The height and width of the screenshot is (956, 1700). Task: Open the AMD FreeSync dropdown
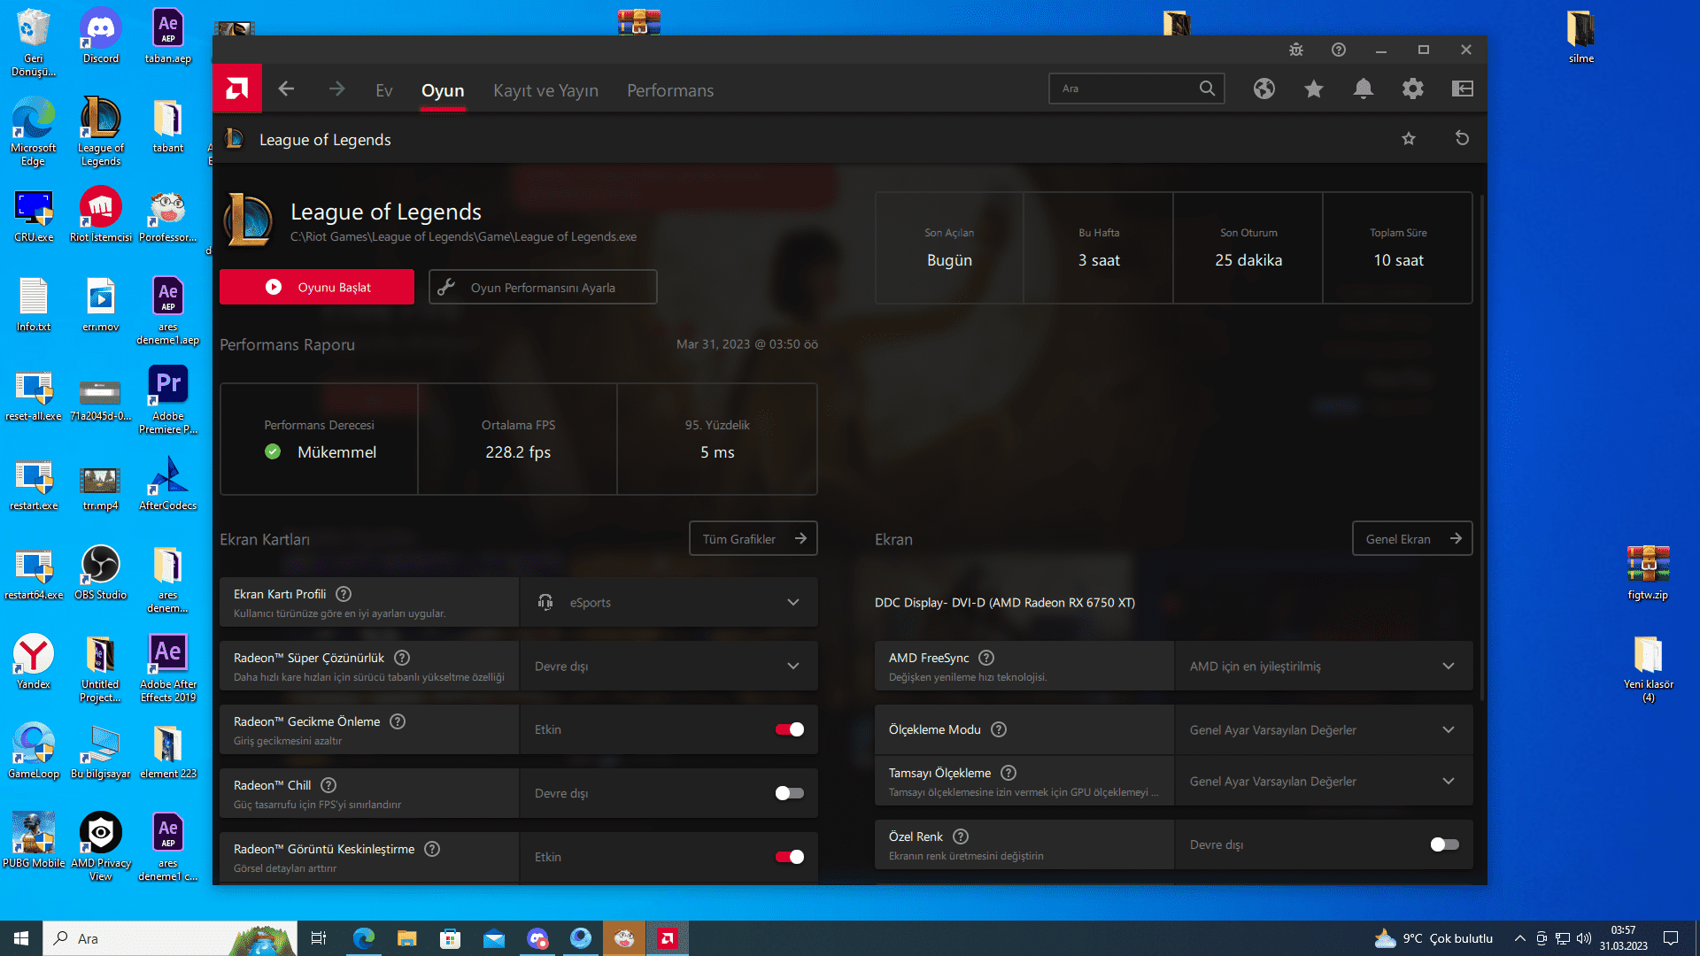click(1323, 667)
